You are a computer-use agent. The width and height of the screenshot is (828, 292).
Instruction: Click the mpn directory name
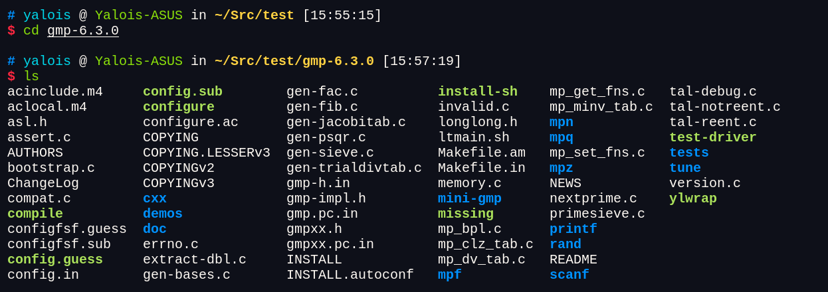pyautogui.click(x=561, y=122)
